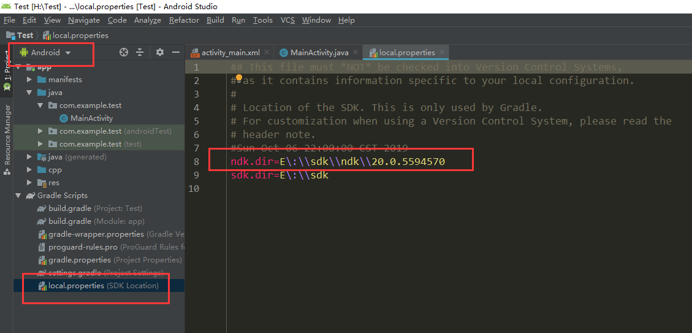Open the Window menu
The width and height of the screenshot is (692, 333).
coord(316,20)
